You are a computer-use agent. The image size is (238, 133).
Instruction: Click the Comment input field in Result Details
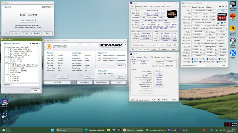[25, 85]
